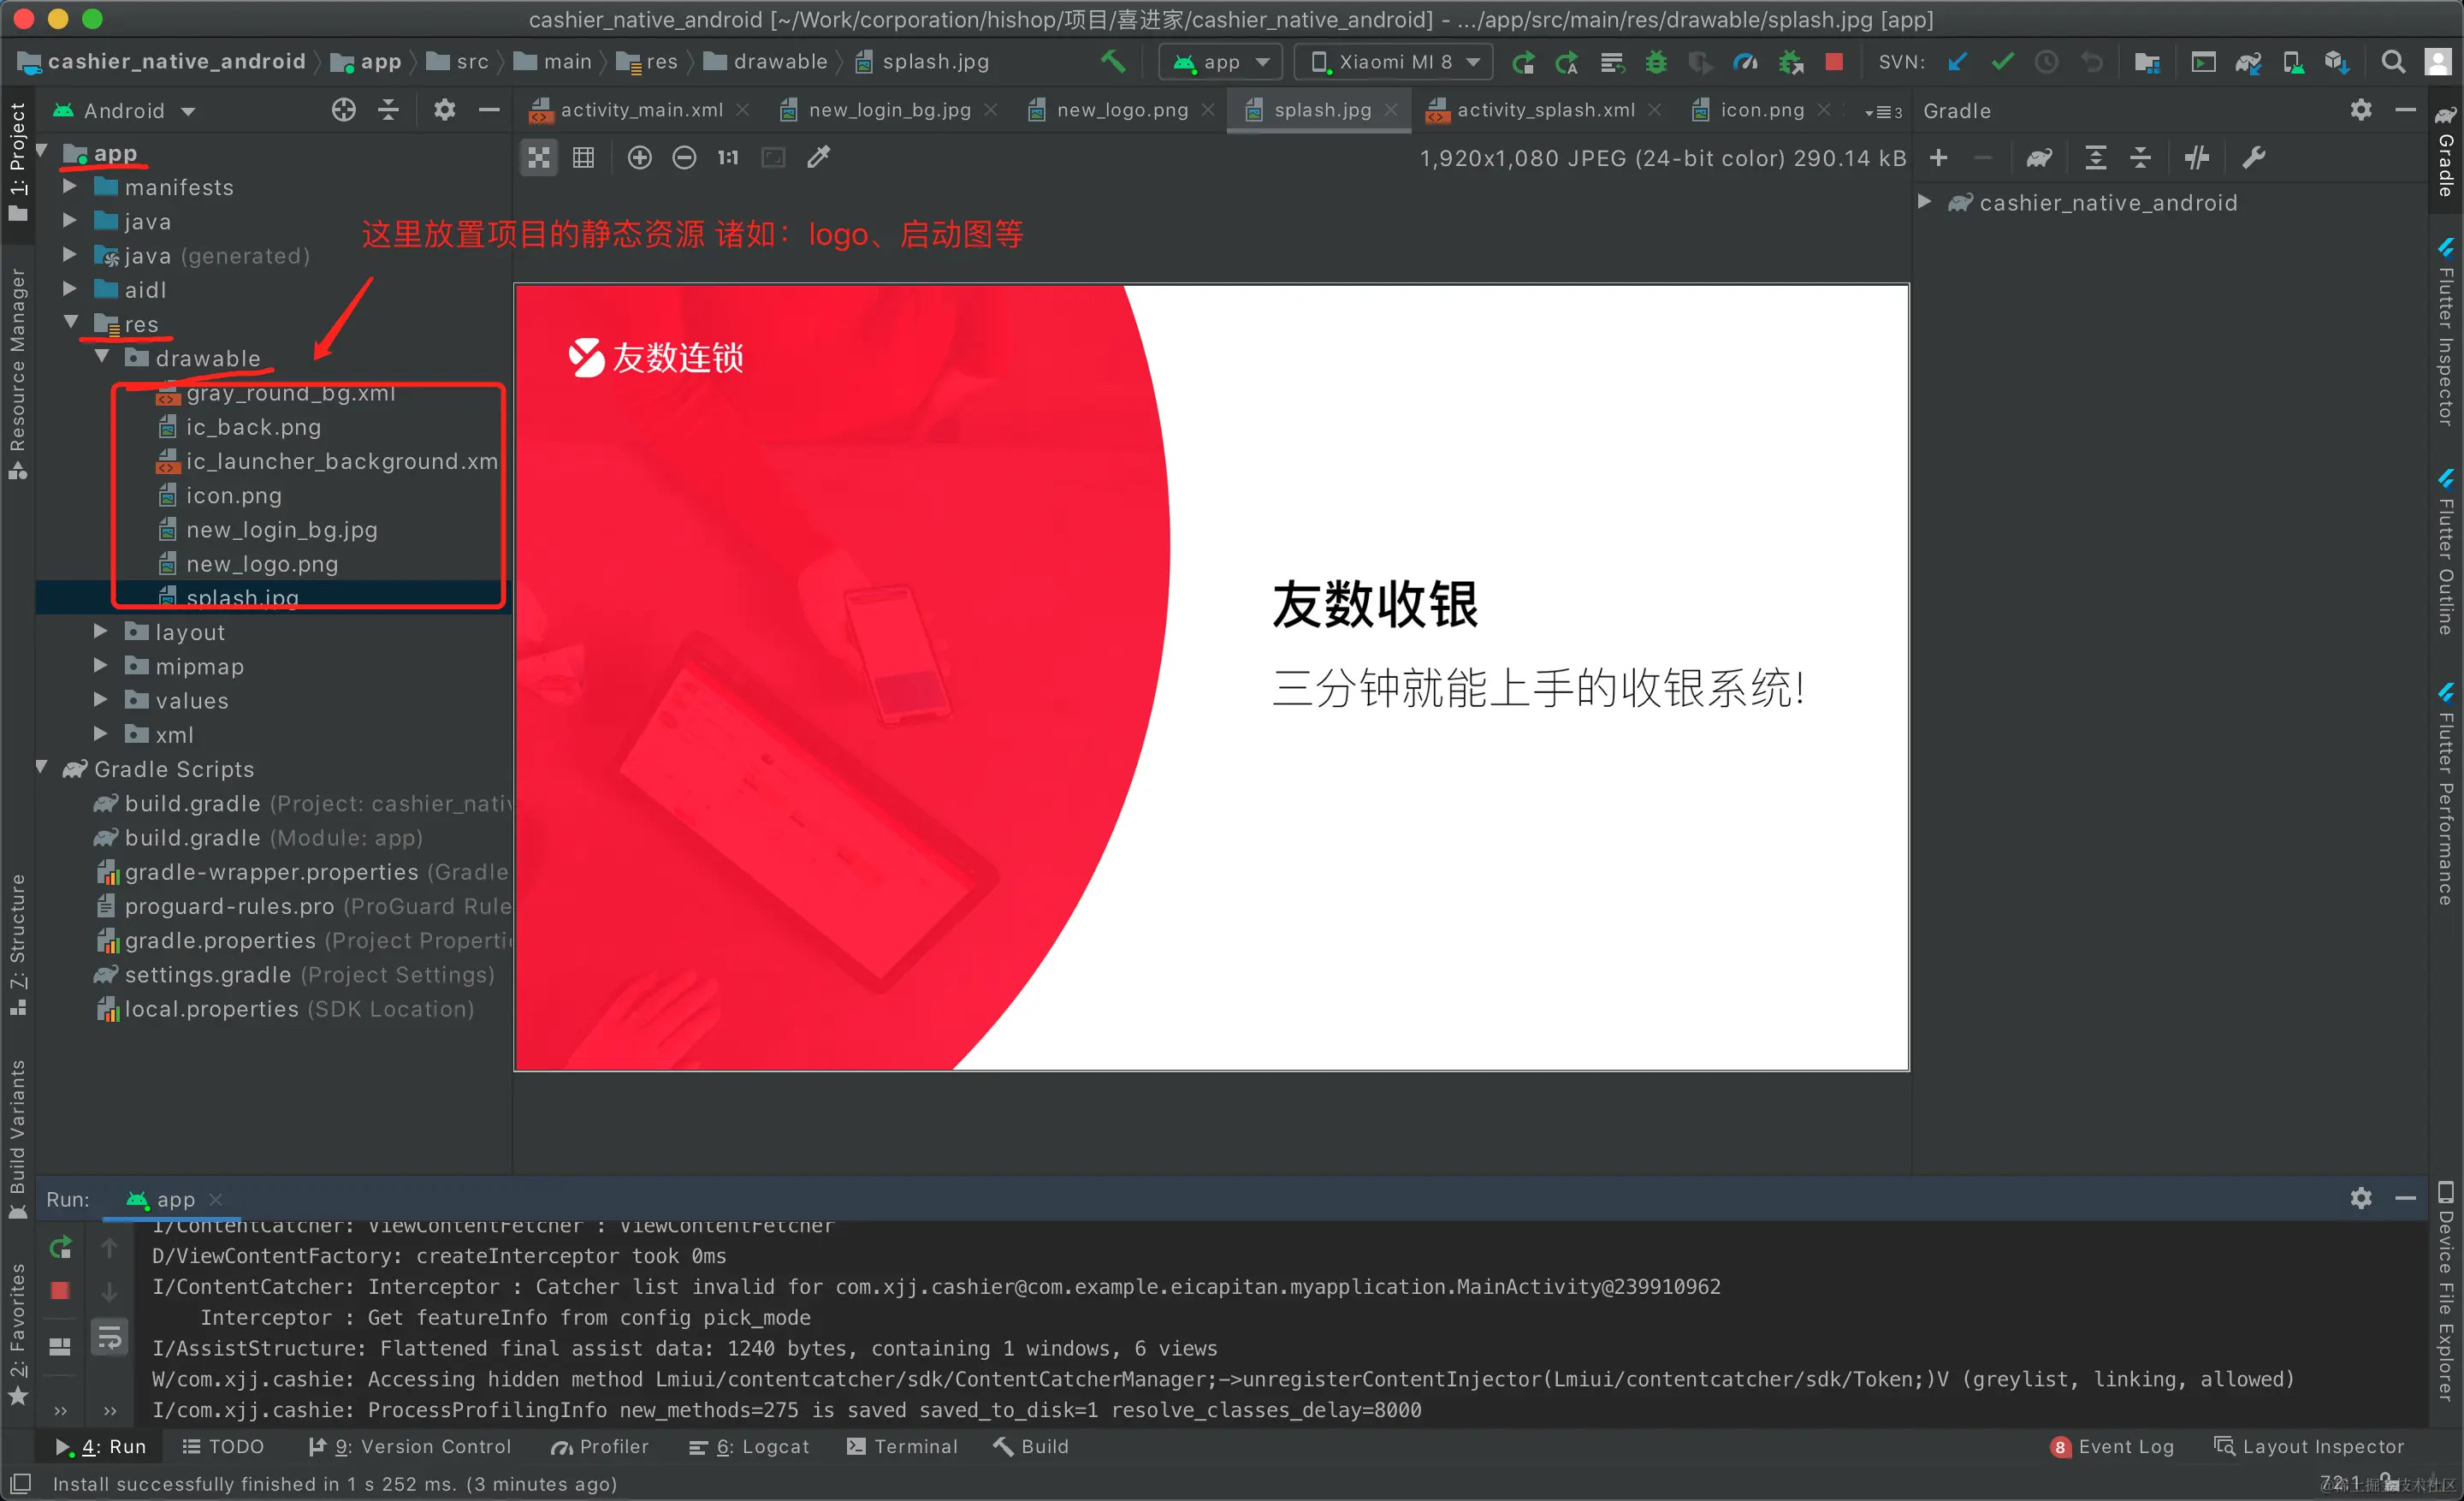The image size is (2464, 1501).
Task: Collapse the Gradle Scripts node
Action: point(42,768)
